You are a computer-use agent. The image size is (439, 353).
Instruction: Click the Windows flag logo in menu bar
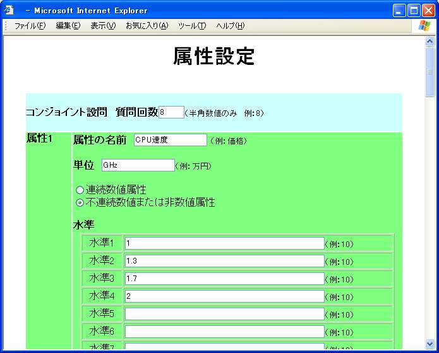[424, 25]
